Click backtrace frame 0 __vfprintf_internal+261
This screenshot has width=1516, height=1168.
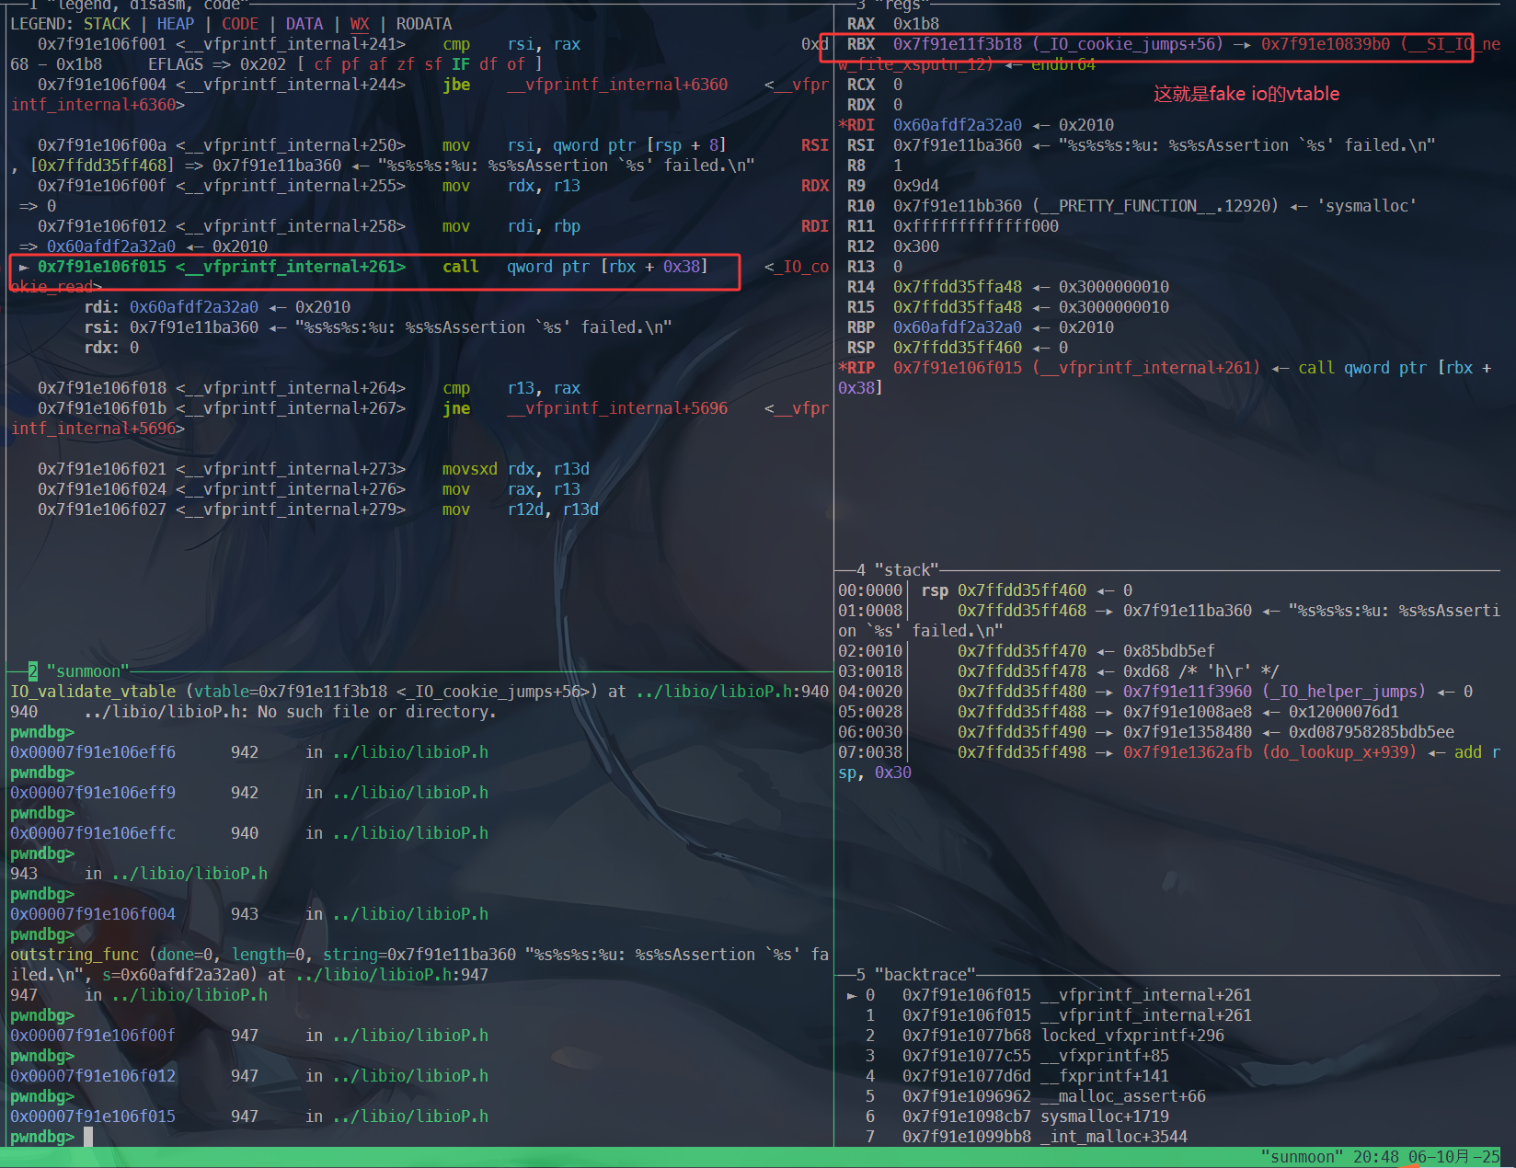pos(1050,995)
